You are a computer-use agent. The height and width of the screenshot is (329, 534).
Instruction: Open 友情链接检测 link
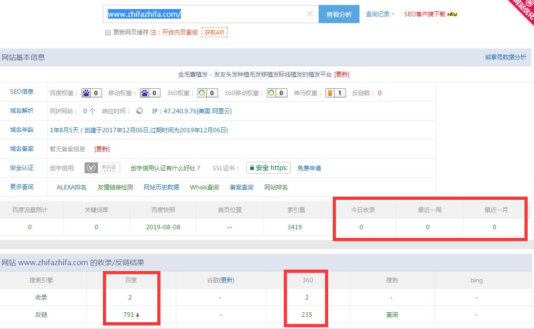115,187
